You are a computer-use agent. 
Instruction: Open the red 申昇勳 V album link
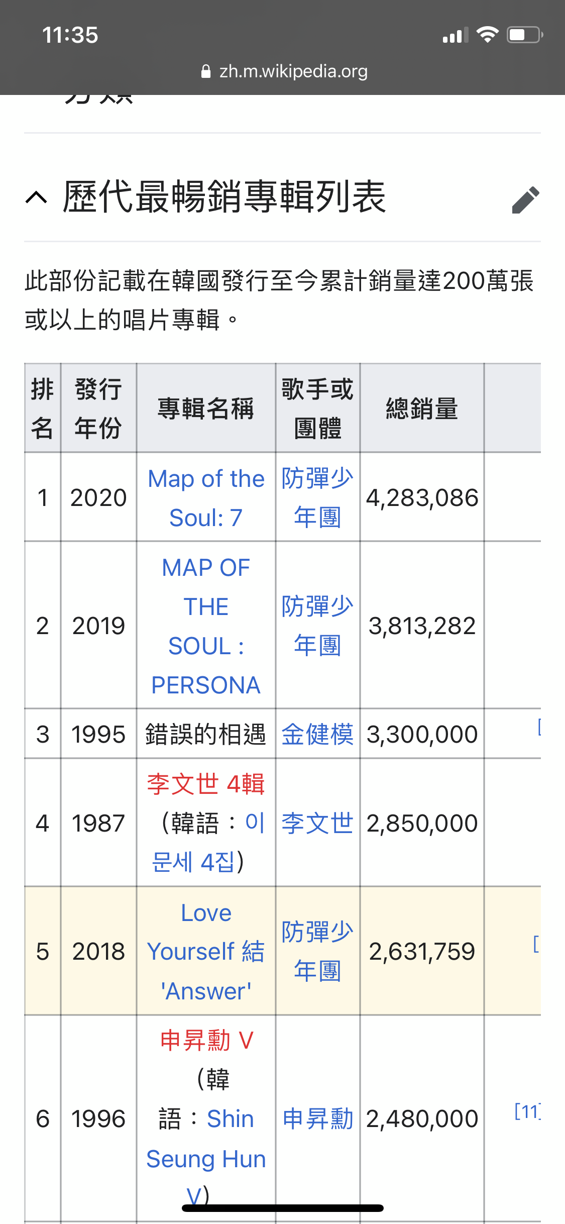coord(207,1040)
